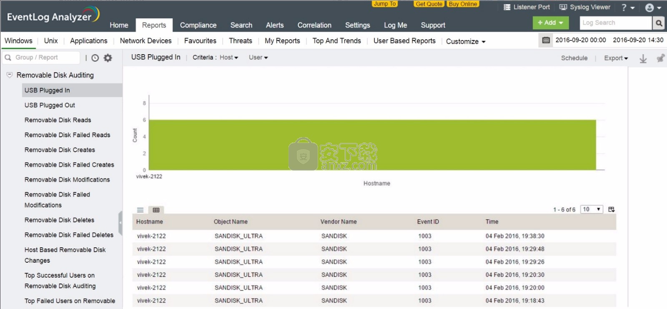Open the Settings tab

358,25
